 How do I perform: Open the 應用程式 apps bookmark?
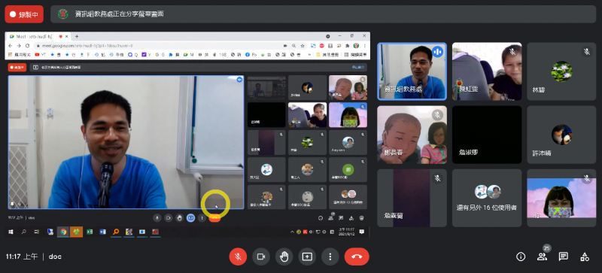click(x=20, y=55)
